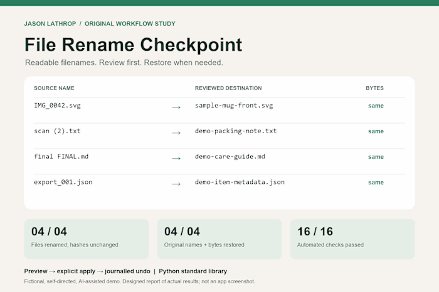Select source name final FINAL.md
This screenshot has height=292, width=439.
(x=61, y=156)
